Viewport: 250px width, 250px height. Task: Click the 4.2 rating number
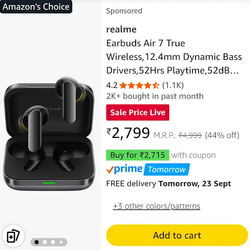tap(112, 85)
